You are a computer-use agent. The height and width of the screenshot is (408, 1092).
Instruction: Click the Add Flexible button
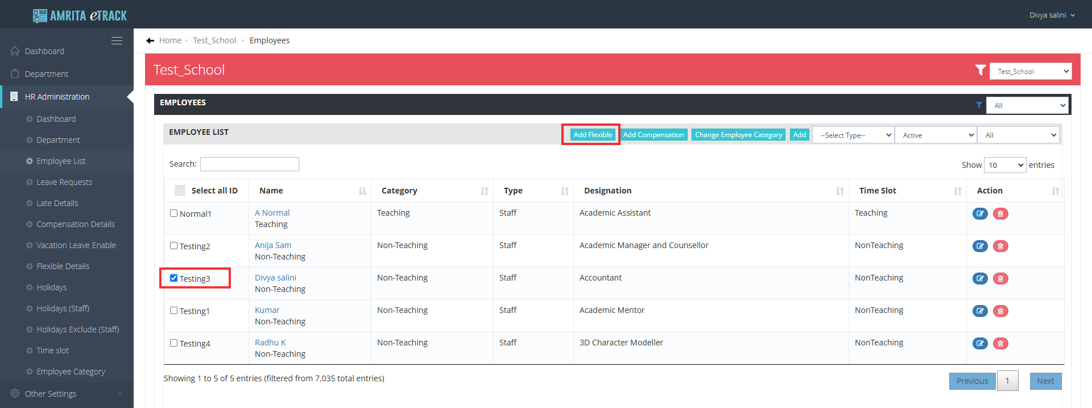(x=592, y=135)
